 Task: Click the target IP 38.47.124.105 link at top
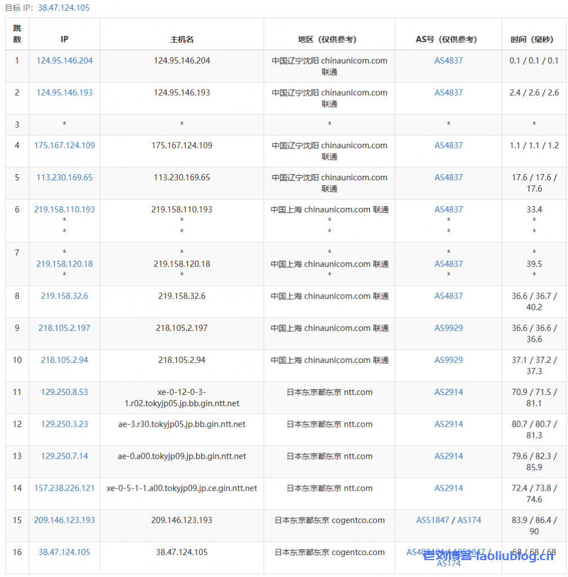64,8
